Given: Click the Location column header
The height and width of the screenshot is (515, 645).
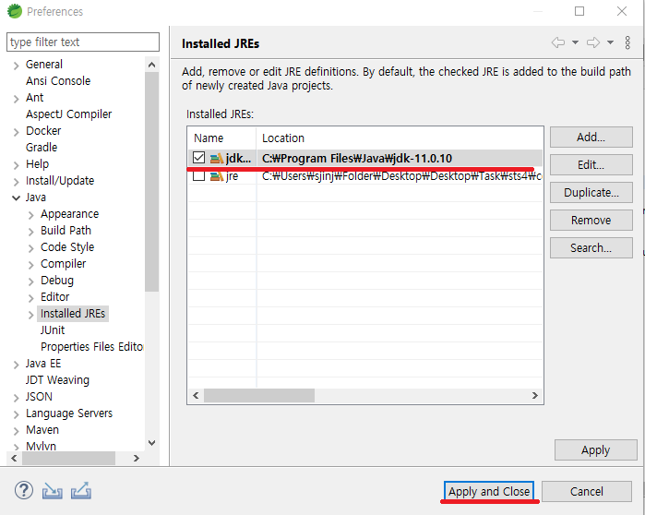Looking at the screenshot, I should click(400, 138).
